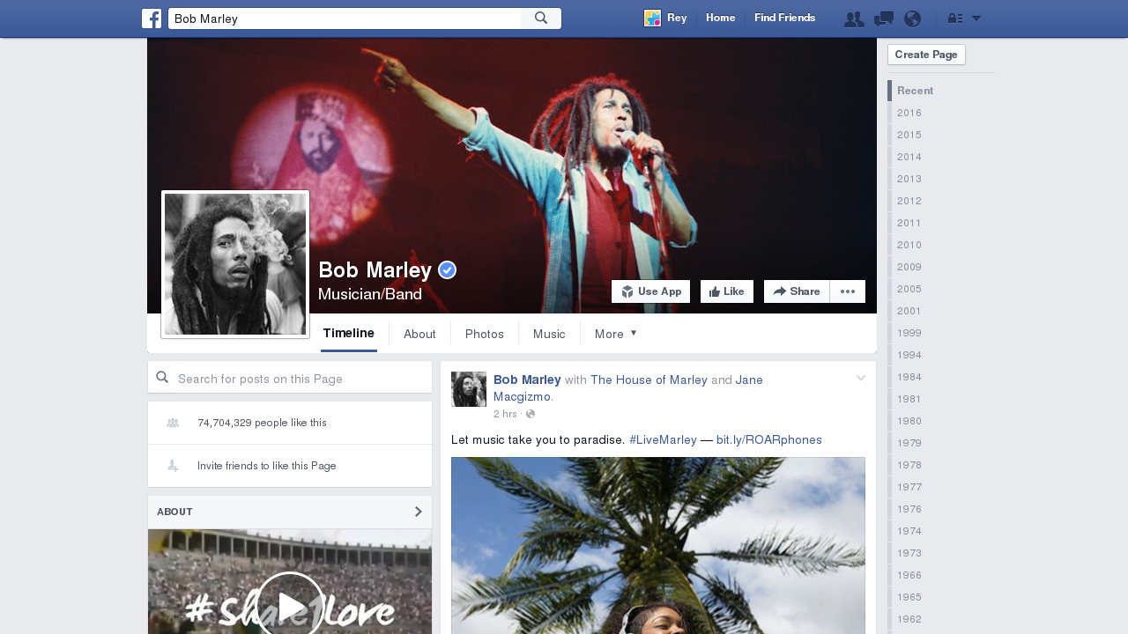Jump to 2016 in timeline
The image size is (1128, 634).
pyautogui.click(x=909, y=113)
